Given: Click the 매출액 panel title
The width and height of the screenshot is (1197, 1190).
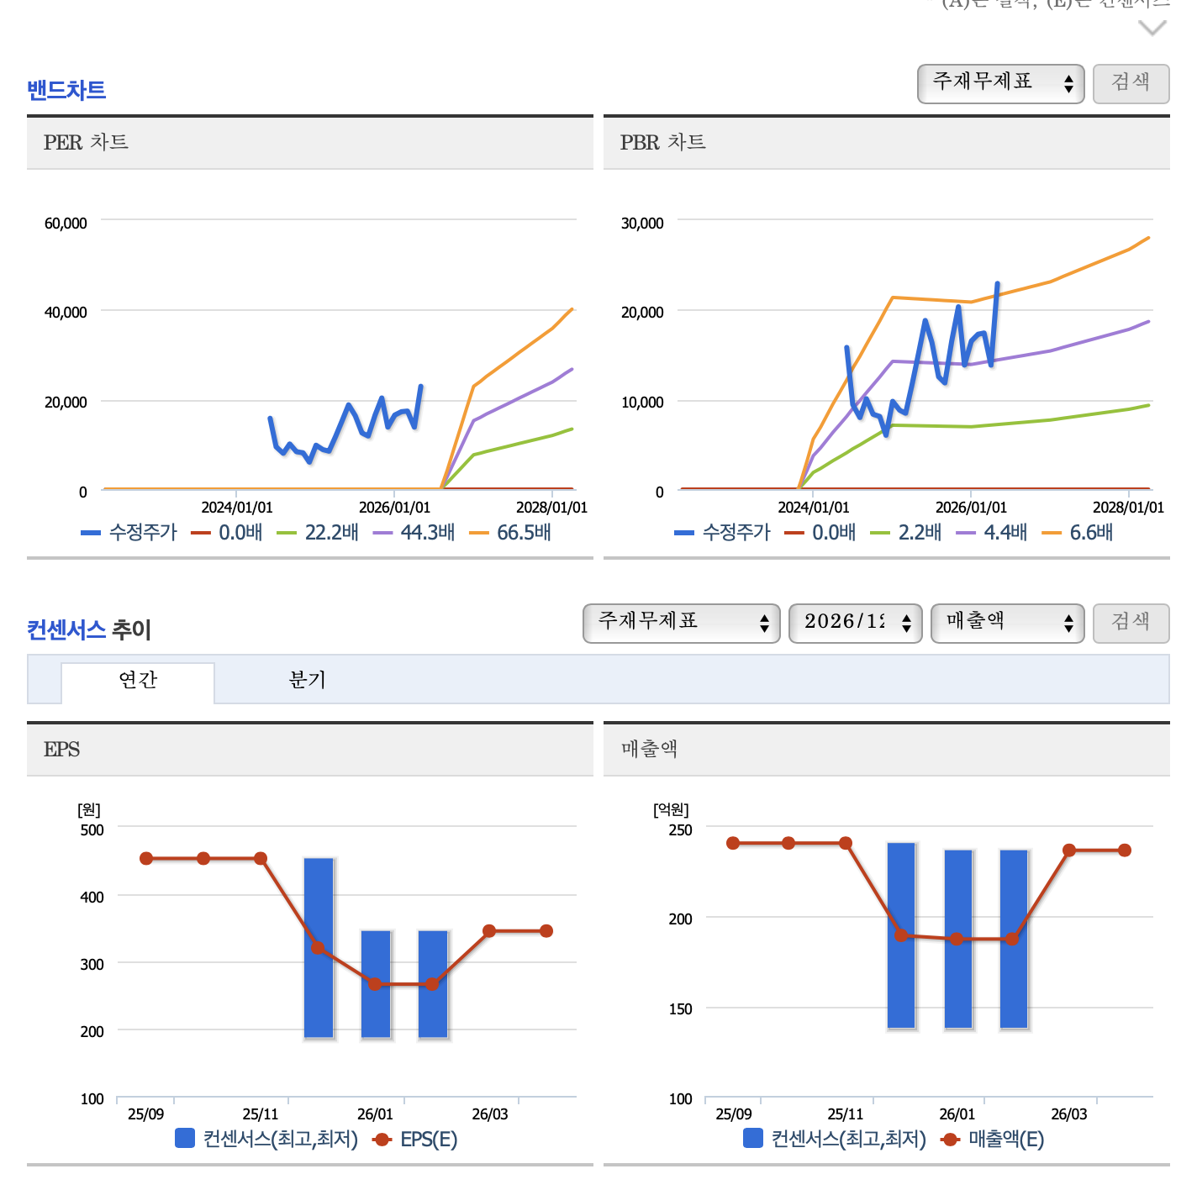Looking at the screenshot, I should pyautogui.click(x=649, y=749).
